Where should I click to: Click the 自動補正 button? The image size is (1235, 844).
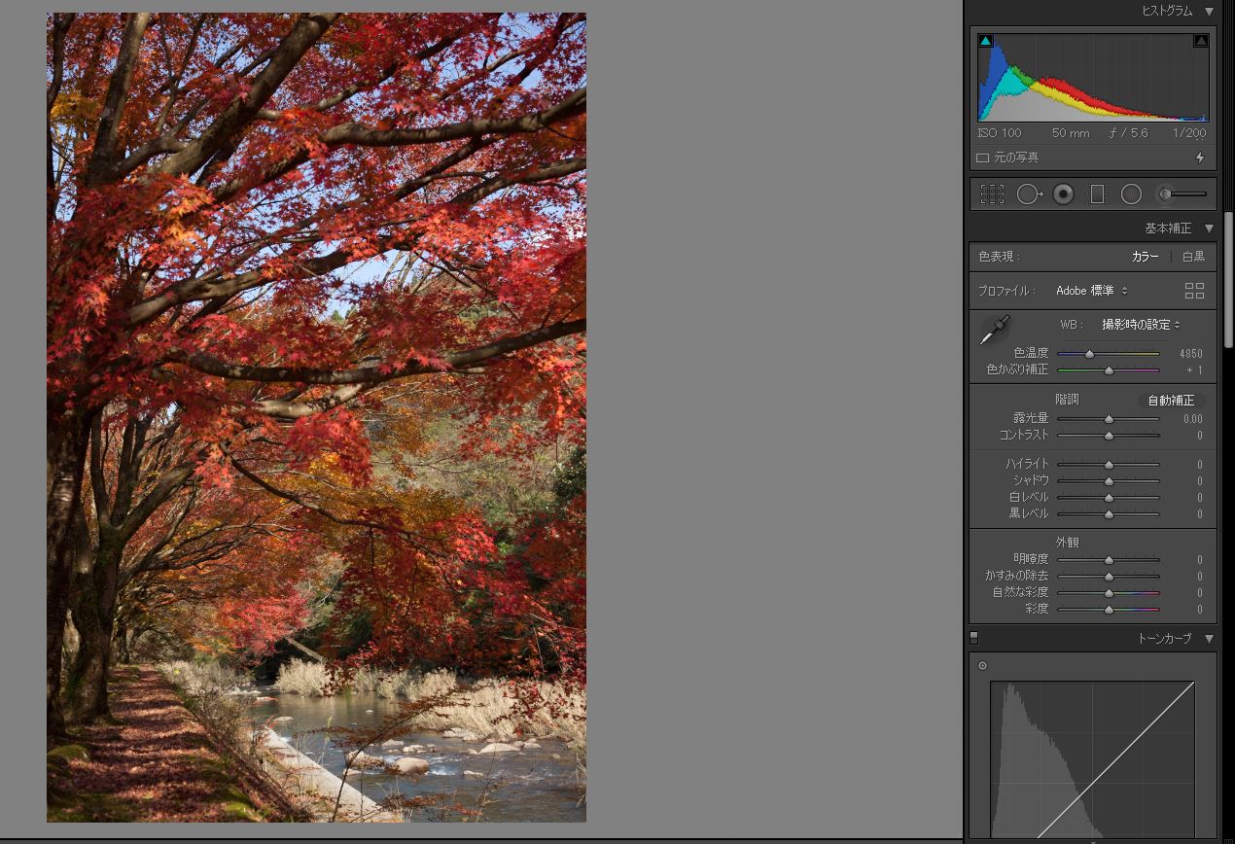1171,401
